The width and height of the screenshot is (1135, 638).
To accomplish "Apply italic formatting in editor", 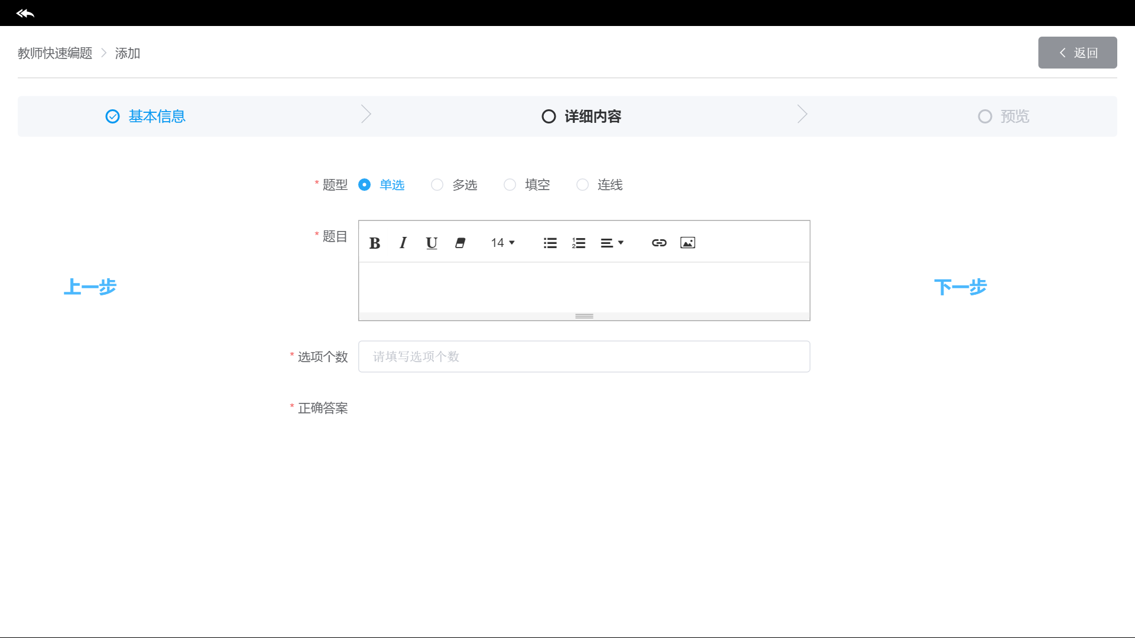I will pyautogui.click(x=403, y=243).
